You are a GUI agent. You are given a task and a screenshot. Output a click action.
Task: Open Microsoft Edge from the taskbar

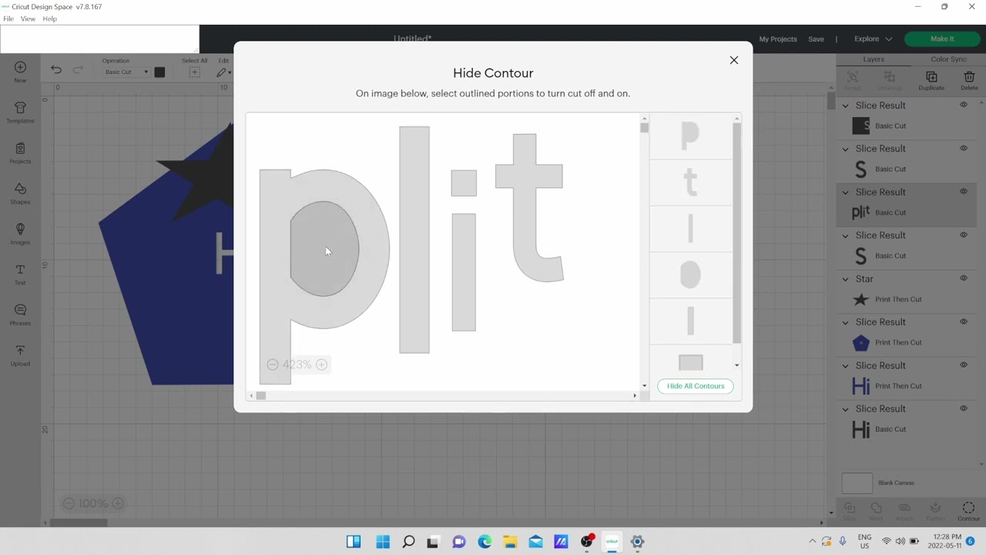485,542
